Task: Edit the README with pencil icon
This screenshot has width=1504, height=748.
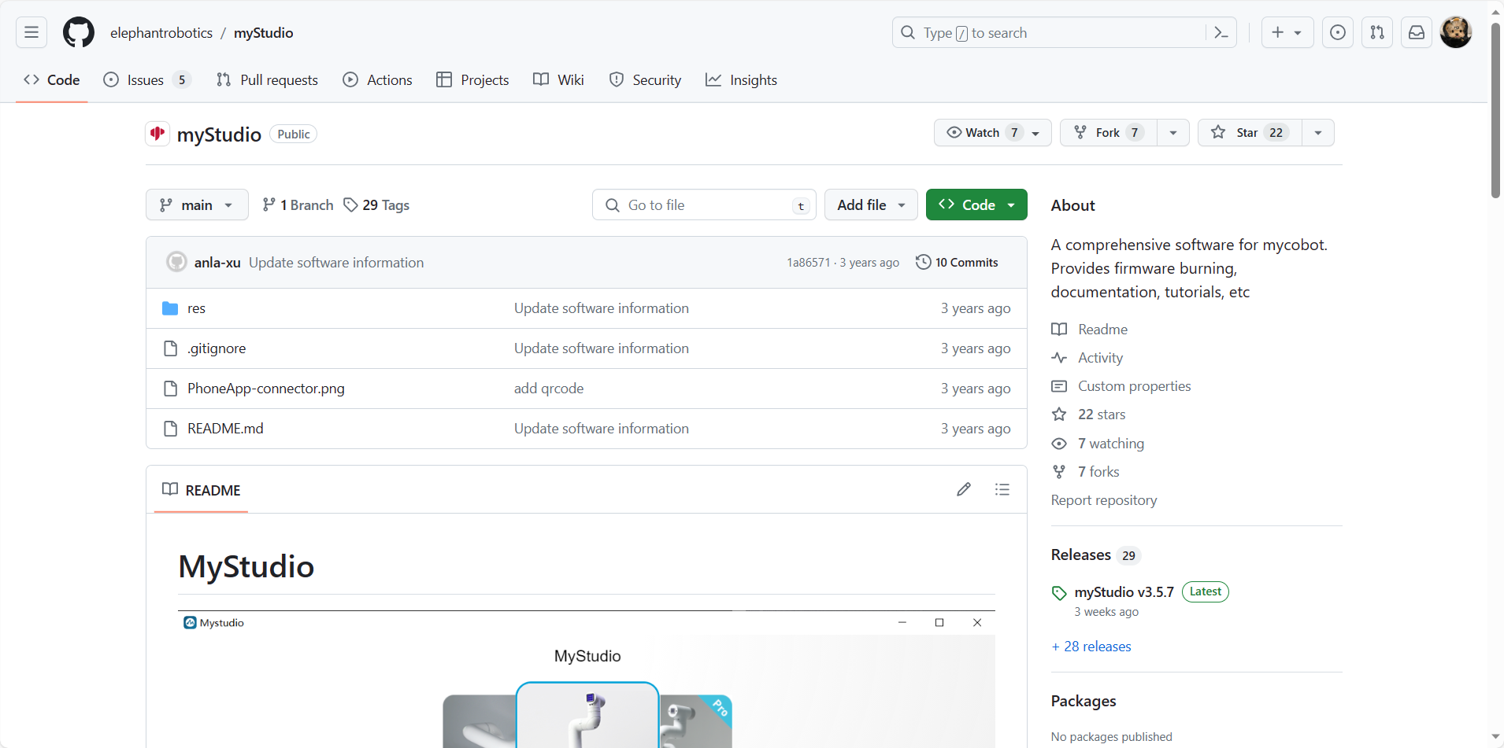Action: 964,489
